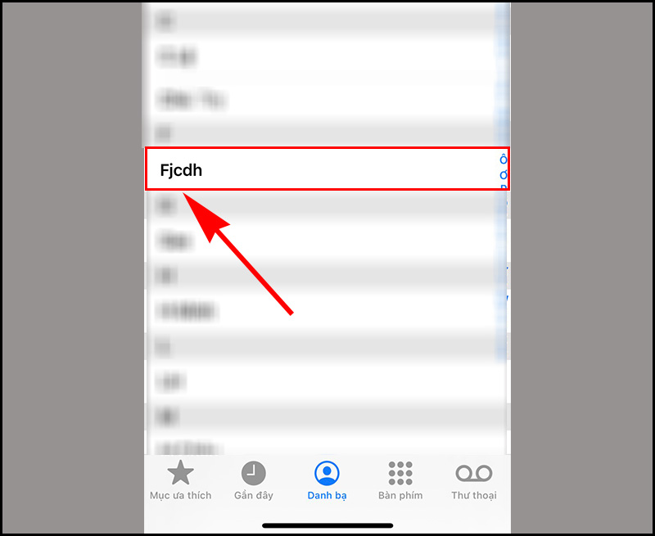Open the Fjcdh contact
Screen dimensions: 655x536
(x=327, y=169)
